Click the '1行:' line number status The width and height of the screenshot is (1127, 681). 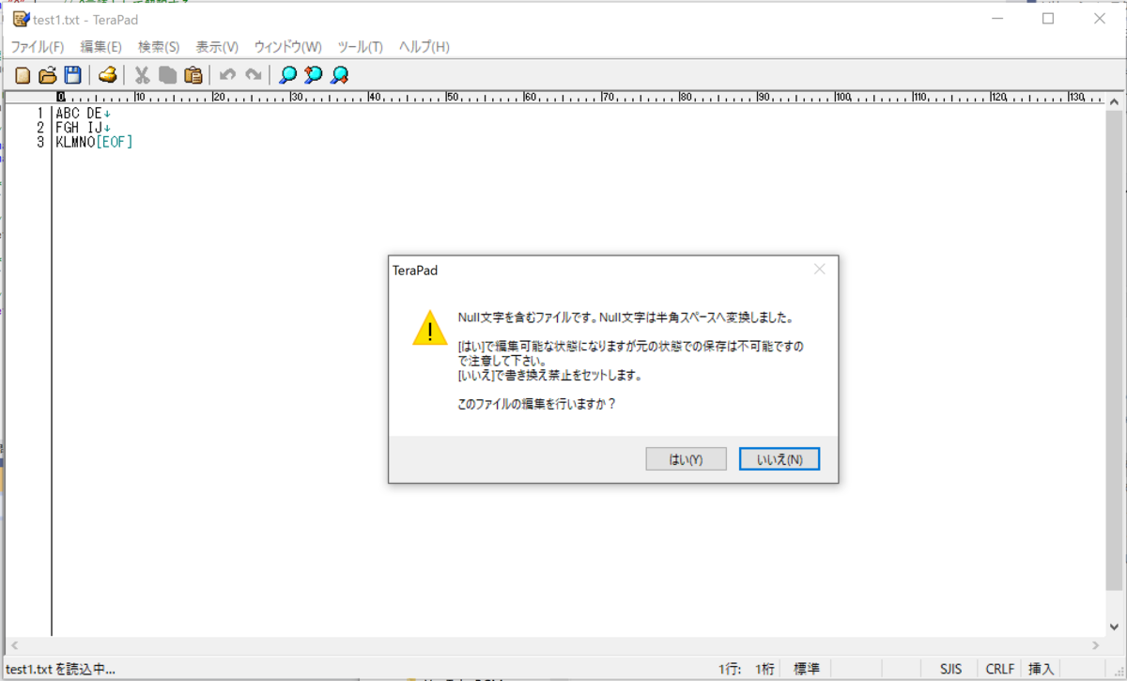(731, 669)
